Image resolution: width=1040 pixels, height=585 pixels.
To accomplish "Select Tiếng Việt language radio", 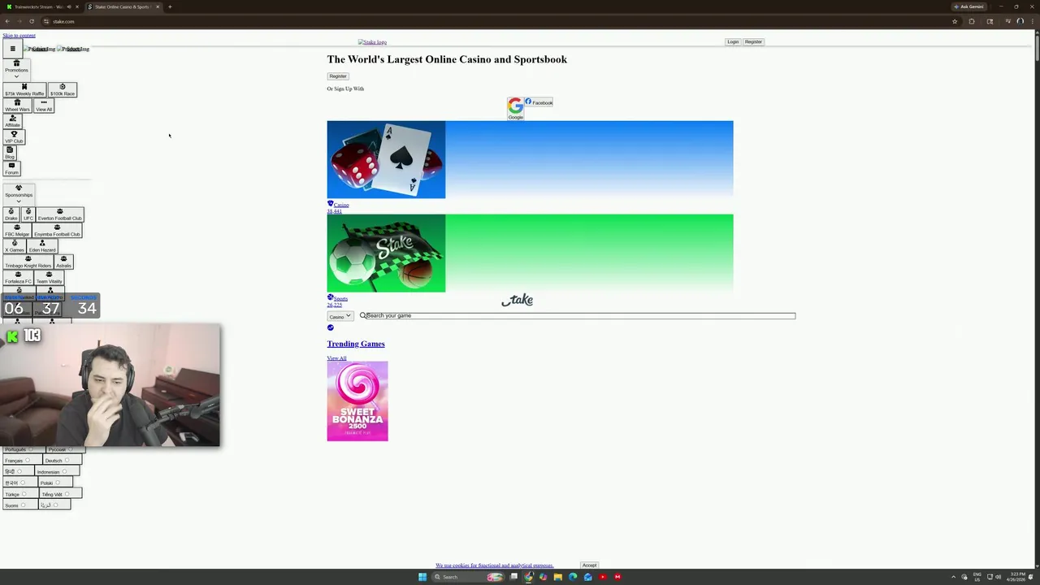I will click(x=68, y=494).
